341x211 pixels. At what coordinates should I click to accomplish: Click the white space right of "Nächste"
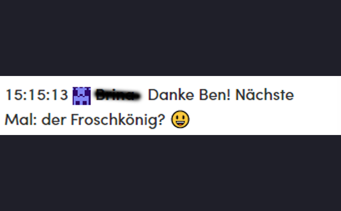(x=318, y=95)
